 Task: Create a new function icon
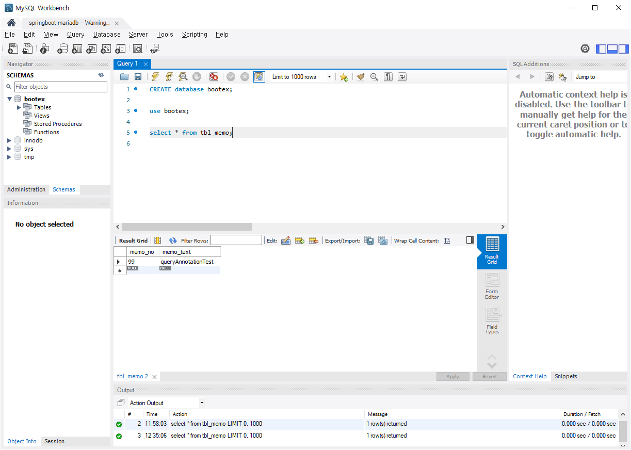[x=120, y=49]
